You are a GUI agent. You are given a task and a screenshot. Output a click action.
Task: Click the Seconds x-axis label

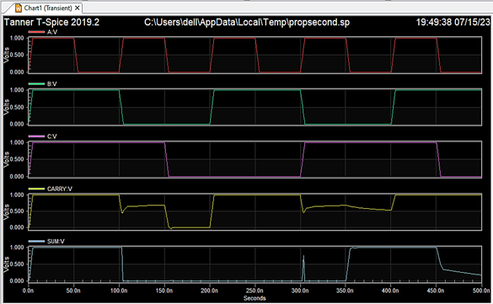pyautogui.click(x=255, y=298)
